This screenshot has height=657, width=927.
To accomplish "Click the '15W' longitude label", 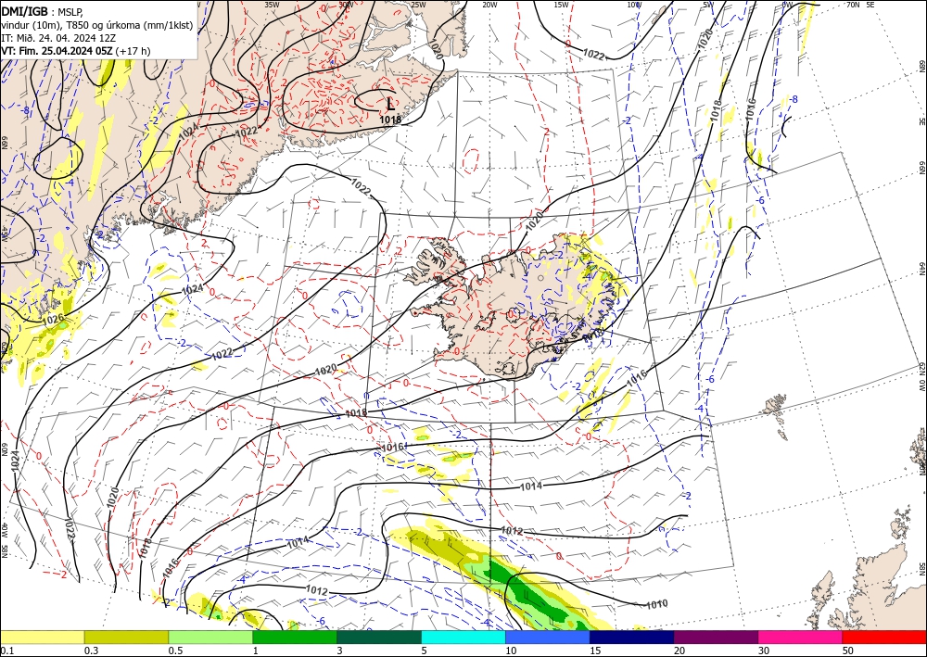I will click(562, 5).
